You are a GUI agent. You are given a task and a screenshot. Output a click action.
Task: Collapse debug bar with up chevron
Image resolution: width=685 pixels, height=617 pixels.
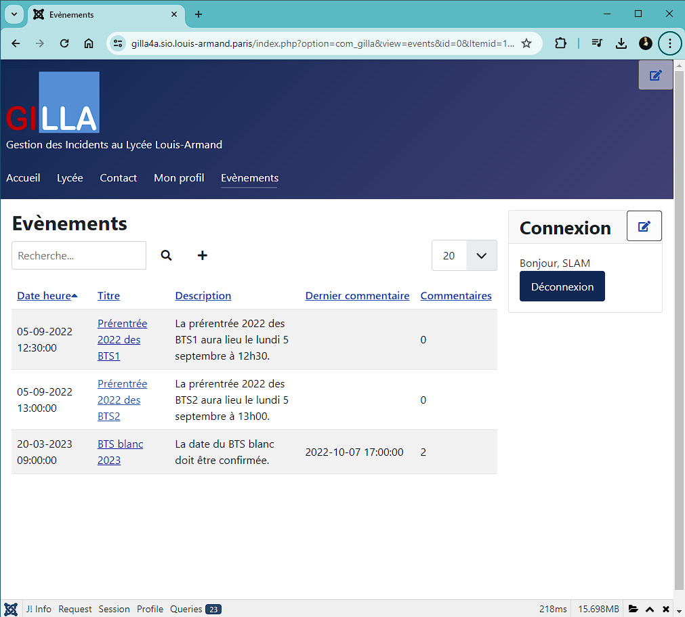[x=649, y=609]
